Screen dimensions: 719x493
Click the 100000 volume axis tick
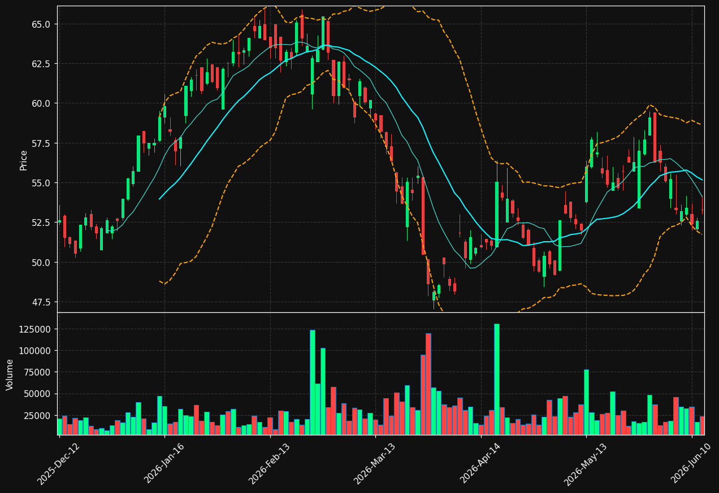pos(35,351)
